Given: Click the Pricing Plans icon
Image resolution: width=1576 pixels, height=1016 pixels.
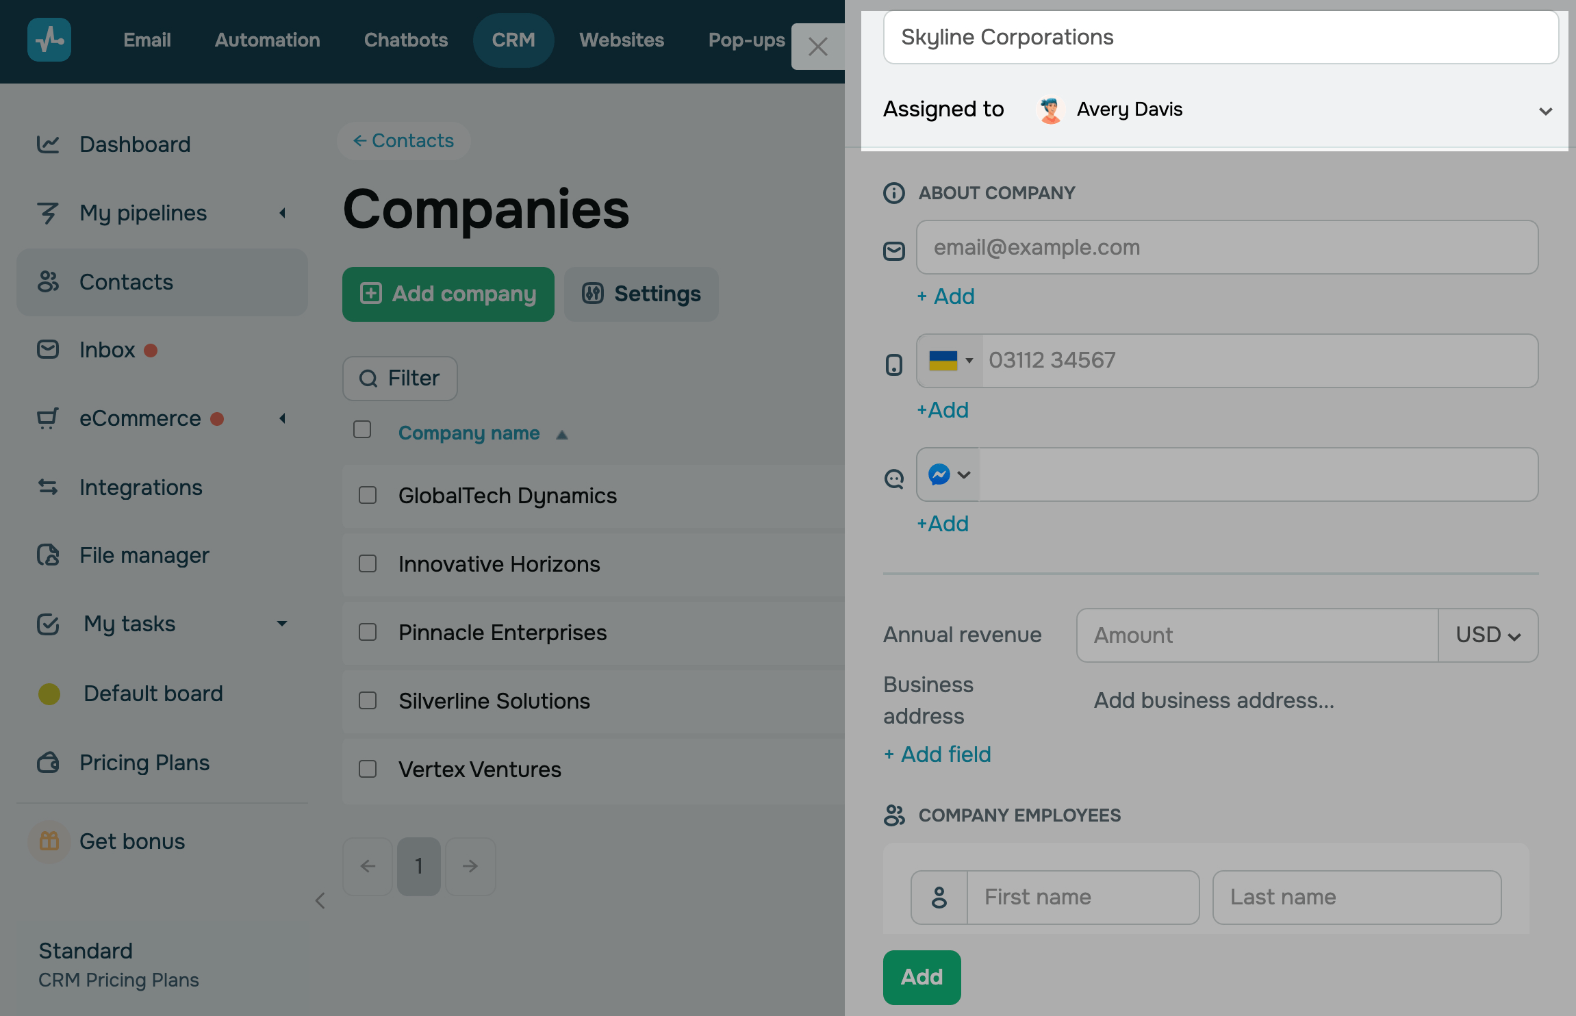Looking at the screenshot, I should click(48, 762).
